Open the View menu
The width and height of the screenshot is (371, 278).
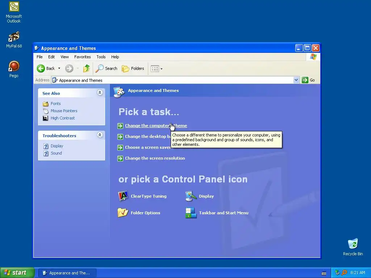[64, 57]
